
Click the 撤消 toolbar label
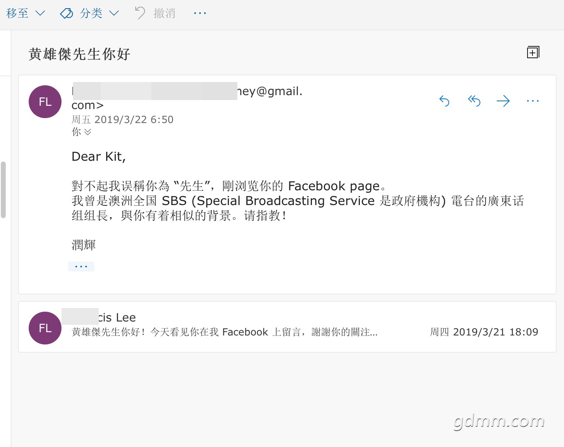[164, 13]
